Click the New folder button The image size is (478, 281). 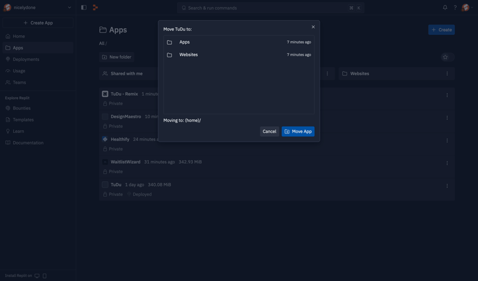point(117,57)
